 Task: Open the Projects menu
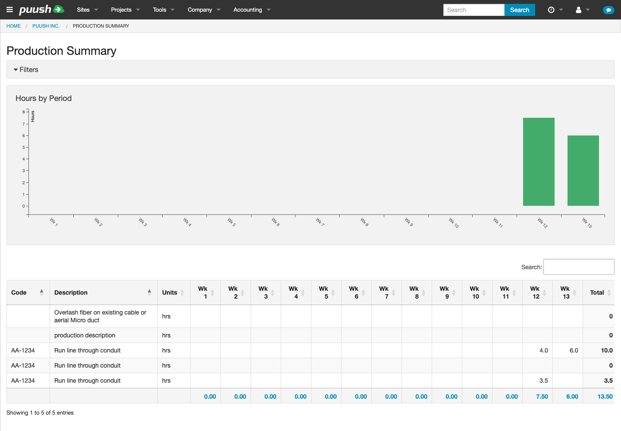click(x=125, y=9)
